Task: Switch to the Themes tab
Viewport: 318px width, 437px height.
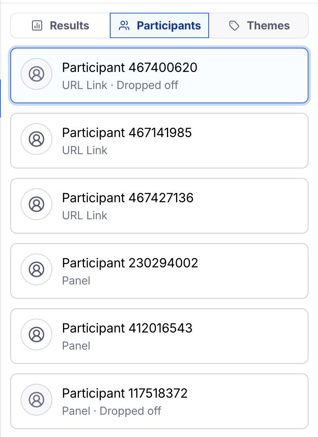Action: (259, 26)
